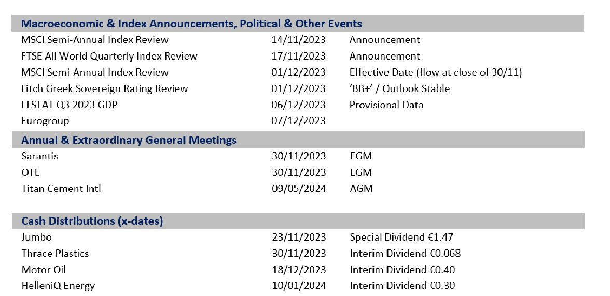The width and height of the screenshot is (610, 296).
Task: Click the FTSE All World Quarterly Index Review entry
Action: coord(109,56)
